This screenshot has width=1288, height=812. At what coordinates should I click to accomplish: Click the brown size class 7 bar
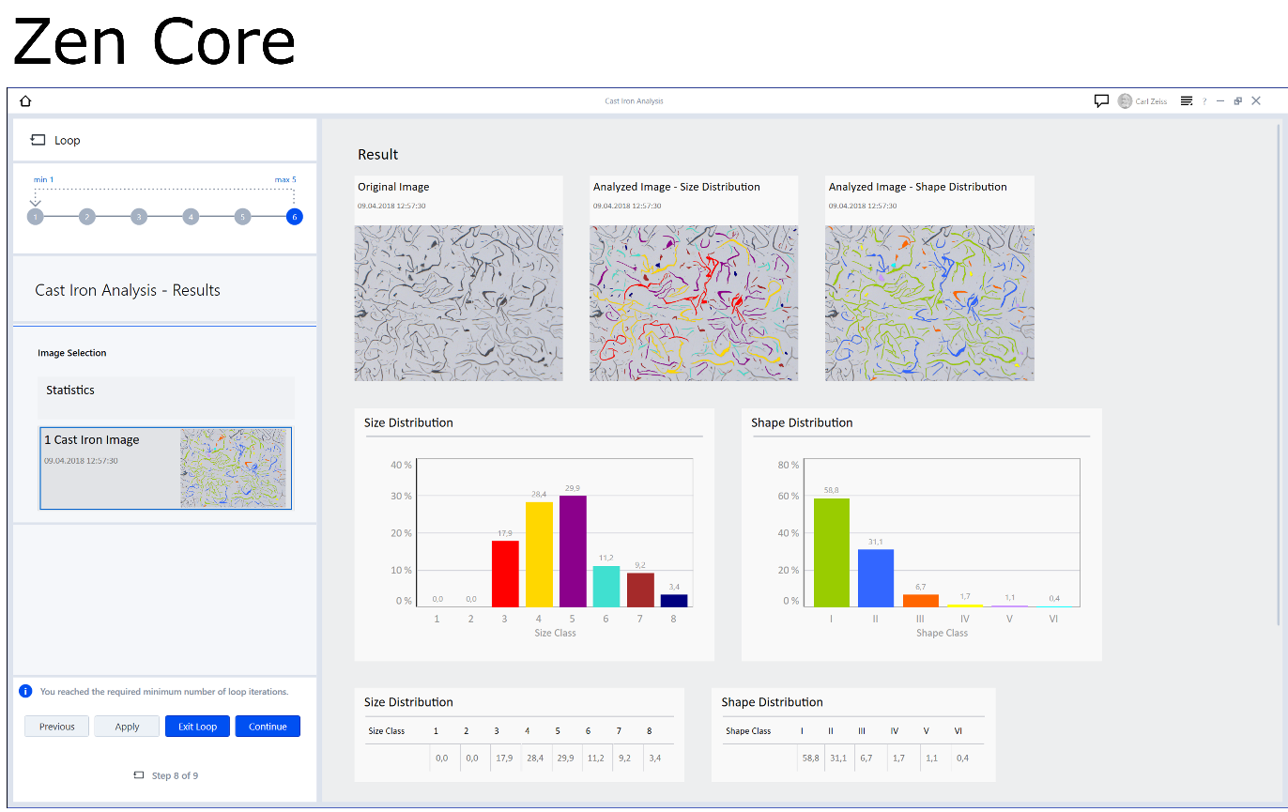point(640,590)
